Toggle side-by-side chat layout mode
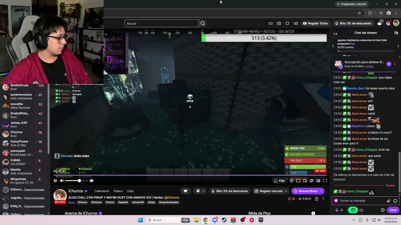This screenshot has width=401, height=225. (x=305, y=181)
